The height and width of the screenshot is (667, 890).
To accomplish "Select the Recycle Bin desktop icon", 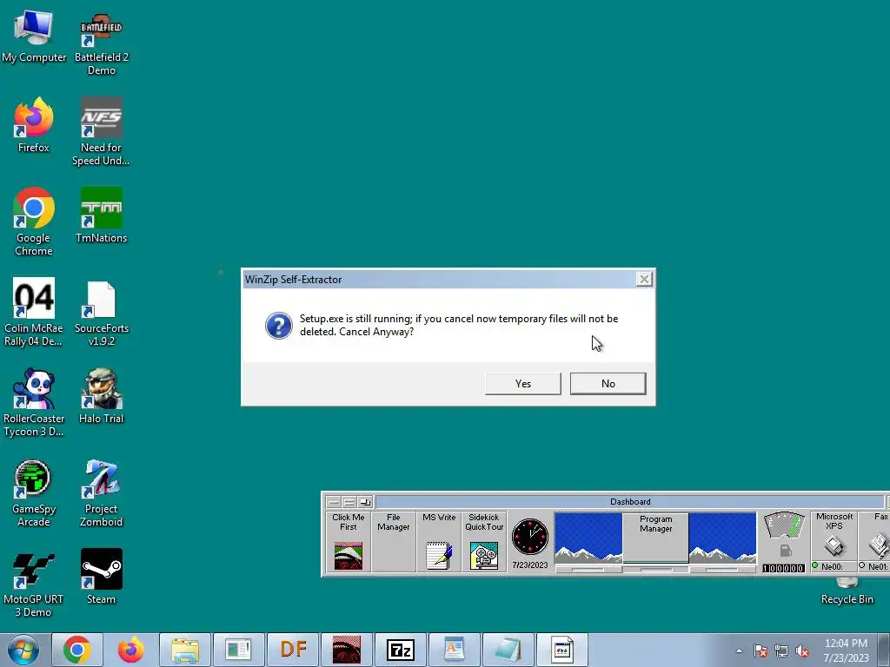I will point(847,592).
